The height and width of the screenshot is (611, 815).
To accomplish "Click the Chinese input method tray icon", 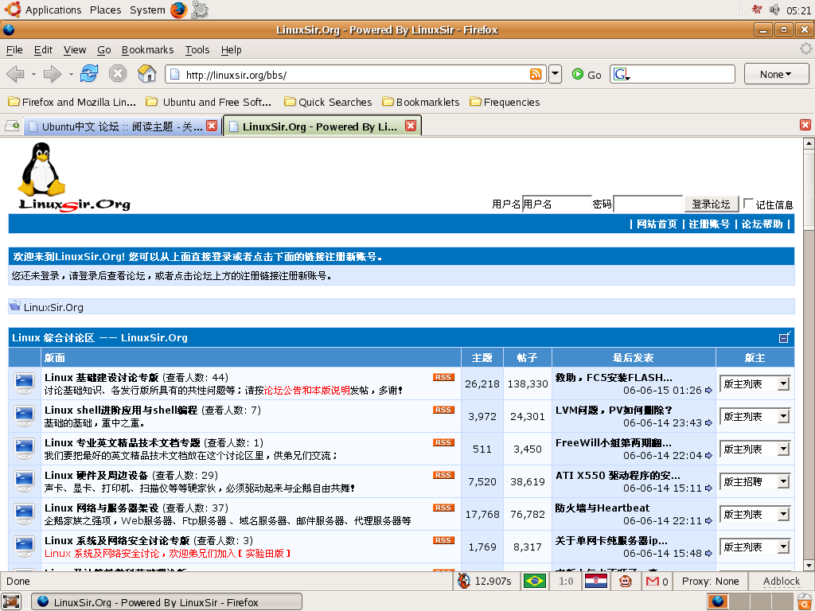I will coord(757,10).
